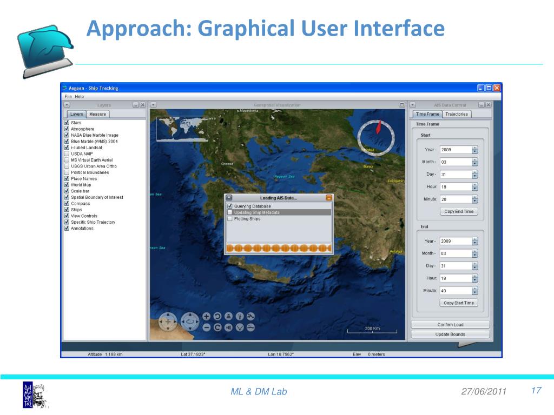
Task: Enable the USDA NAIP layer
Action: point(67,153)
